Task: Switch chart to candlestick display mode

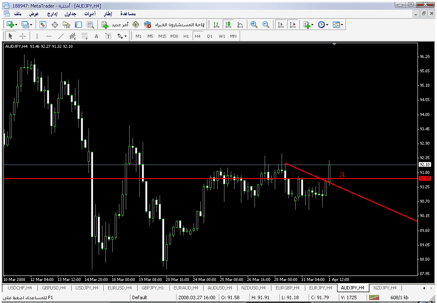Action: coord(228,25)
